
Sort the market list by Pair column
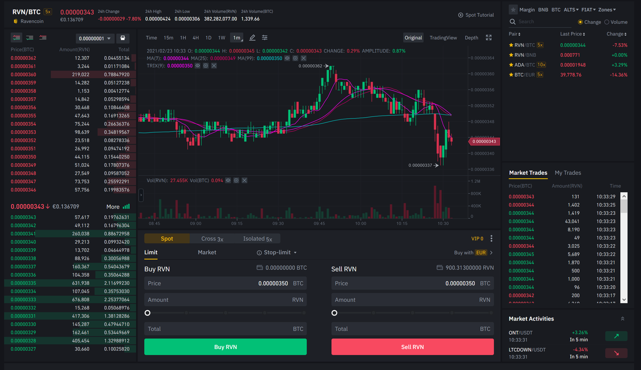pos(515,34)
